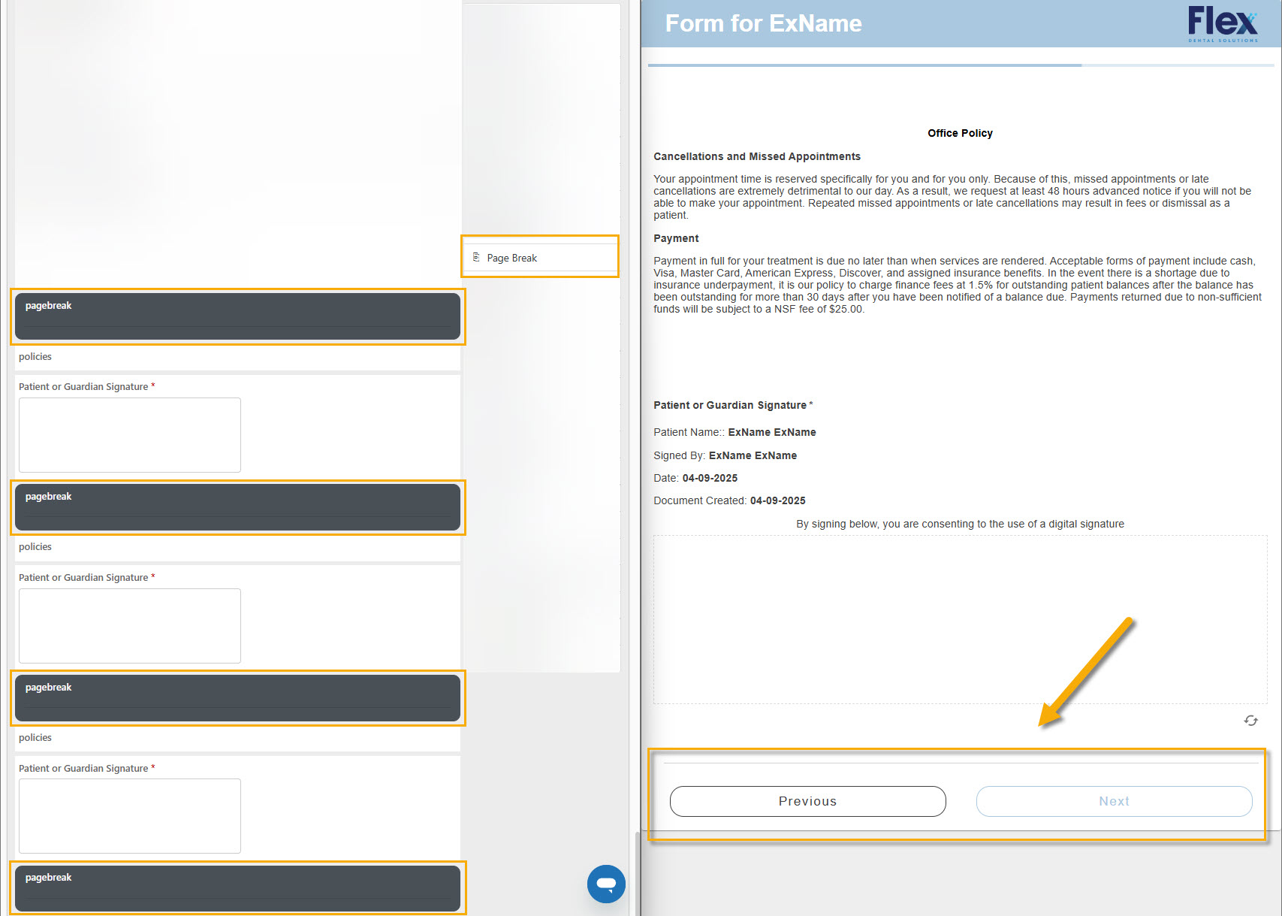The image size is (1282, 916).
Task: Click the Next button in form preview
Action: [x=1114, y=801]
